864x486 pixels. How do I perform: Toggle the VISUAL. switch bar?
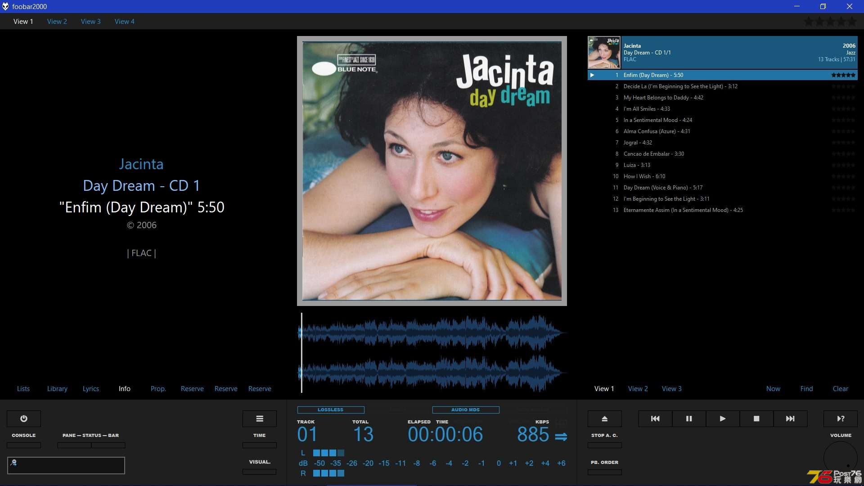[x=260, y=472]
